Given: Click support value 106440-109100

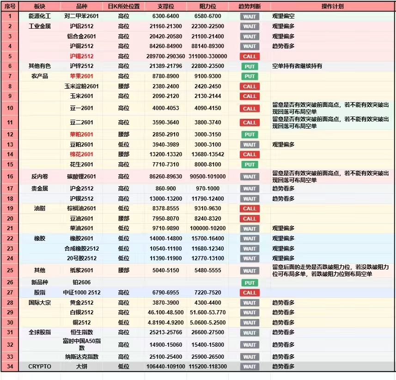Looking at the screenshot, I should [x=166, y=367].
